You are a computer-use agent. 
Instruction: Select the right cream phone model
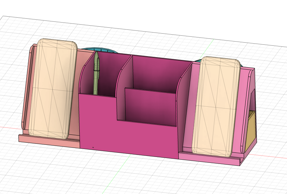[x=216, y=106]
